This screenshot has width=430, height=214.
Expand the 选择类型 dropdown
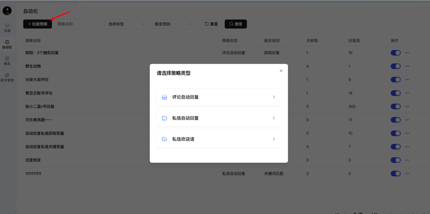point(126,24)
